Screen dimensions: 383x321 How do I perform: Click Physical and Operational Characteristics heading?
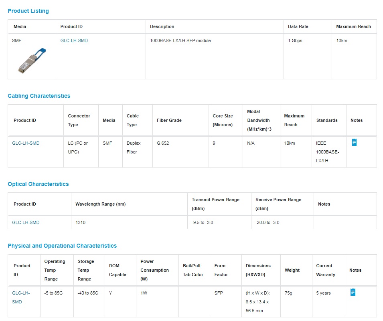(62, 246)
